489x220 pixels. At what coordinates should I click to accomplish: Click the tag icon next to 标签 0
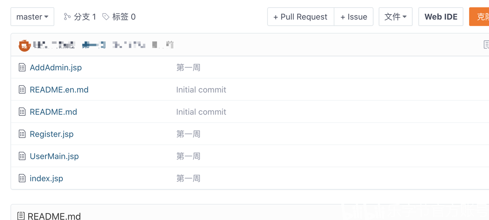(x=106, y=16)
